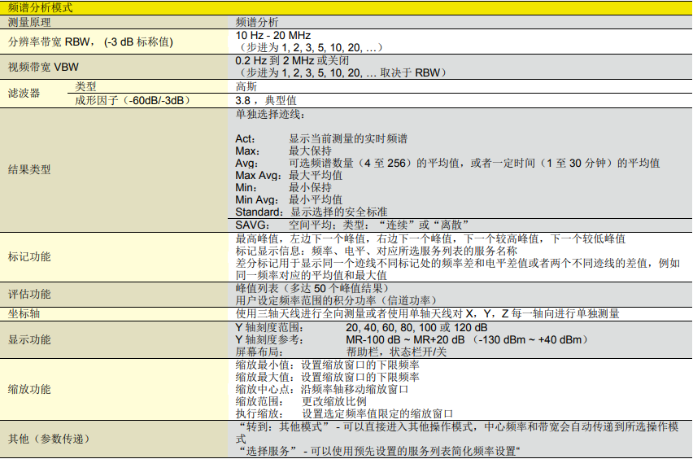Image resolution: width=693 pixels, height=459 pixels.
Task: Click the 结果类型 row label
Action: point(29,169)
